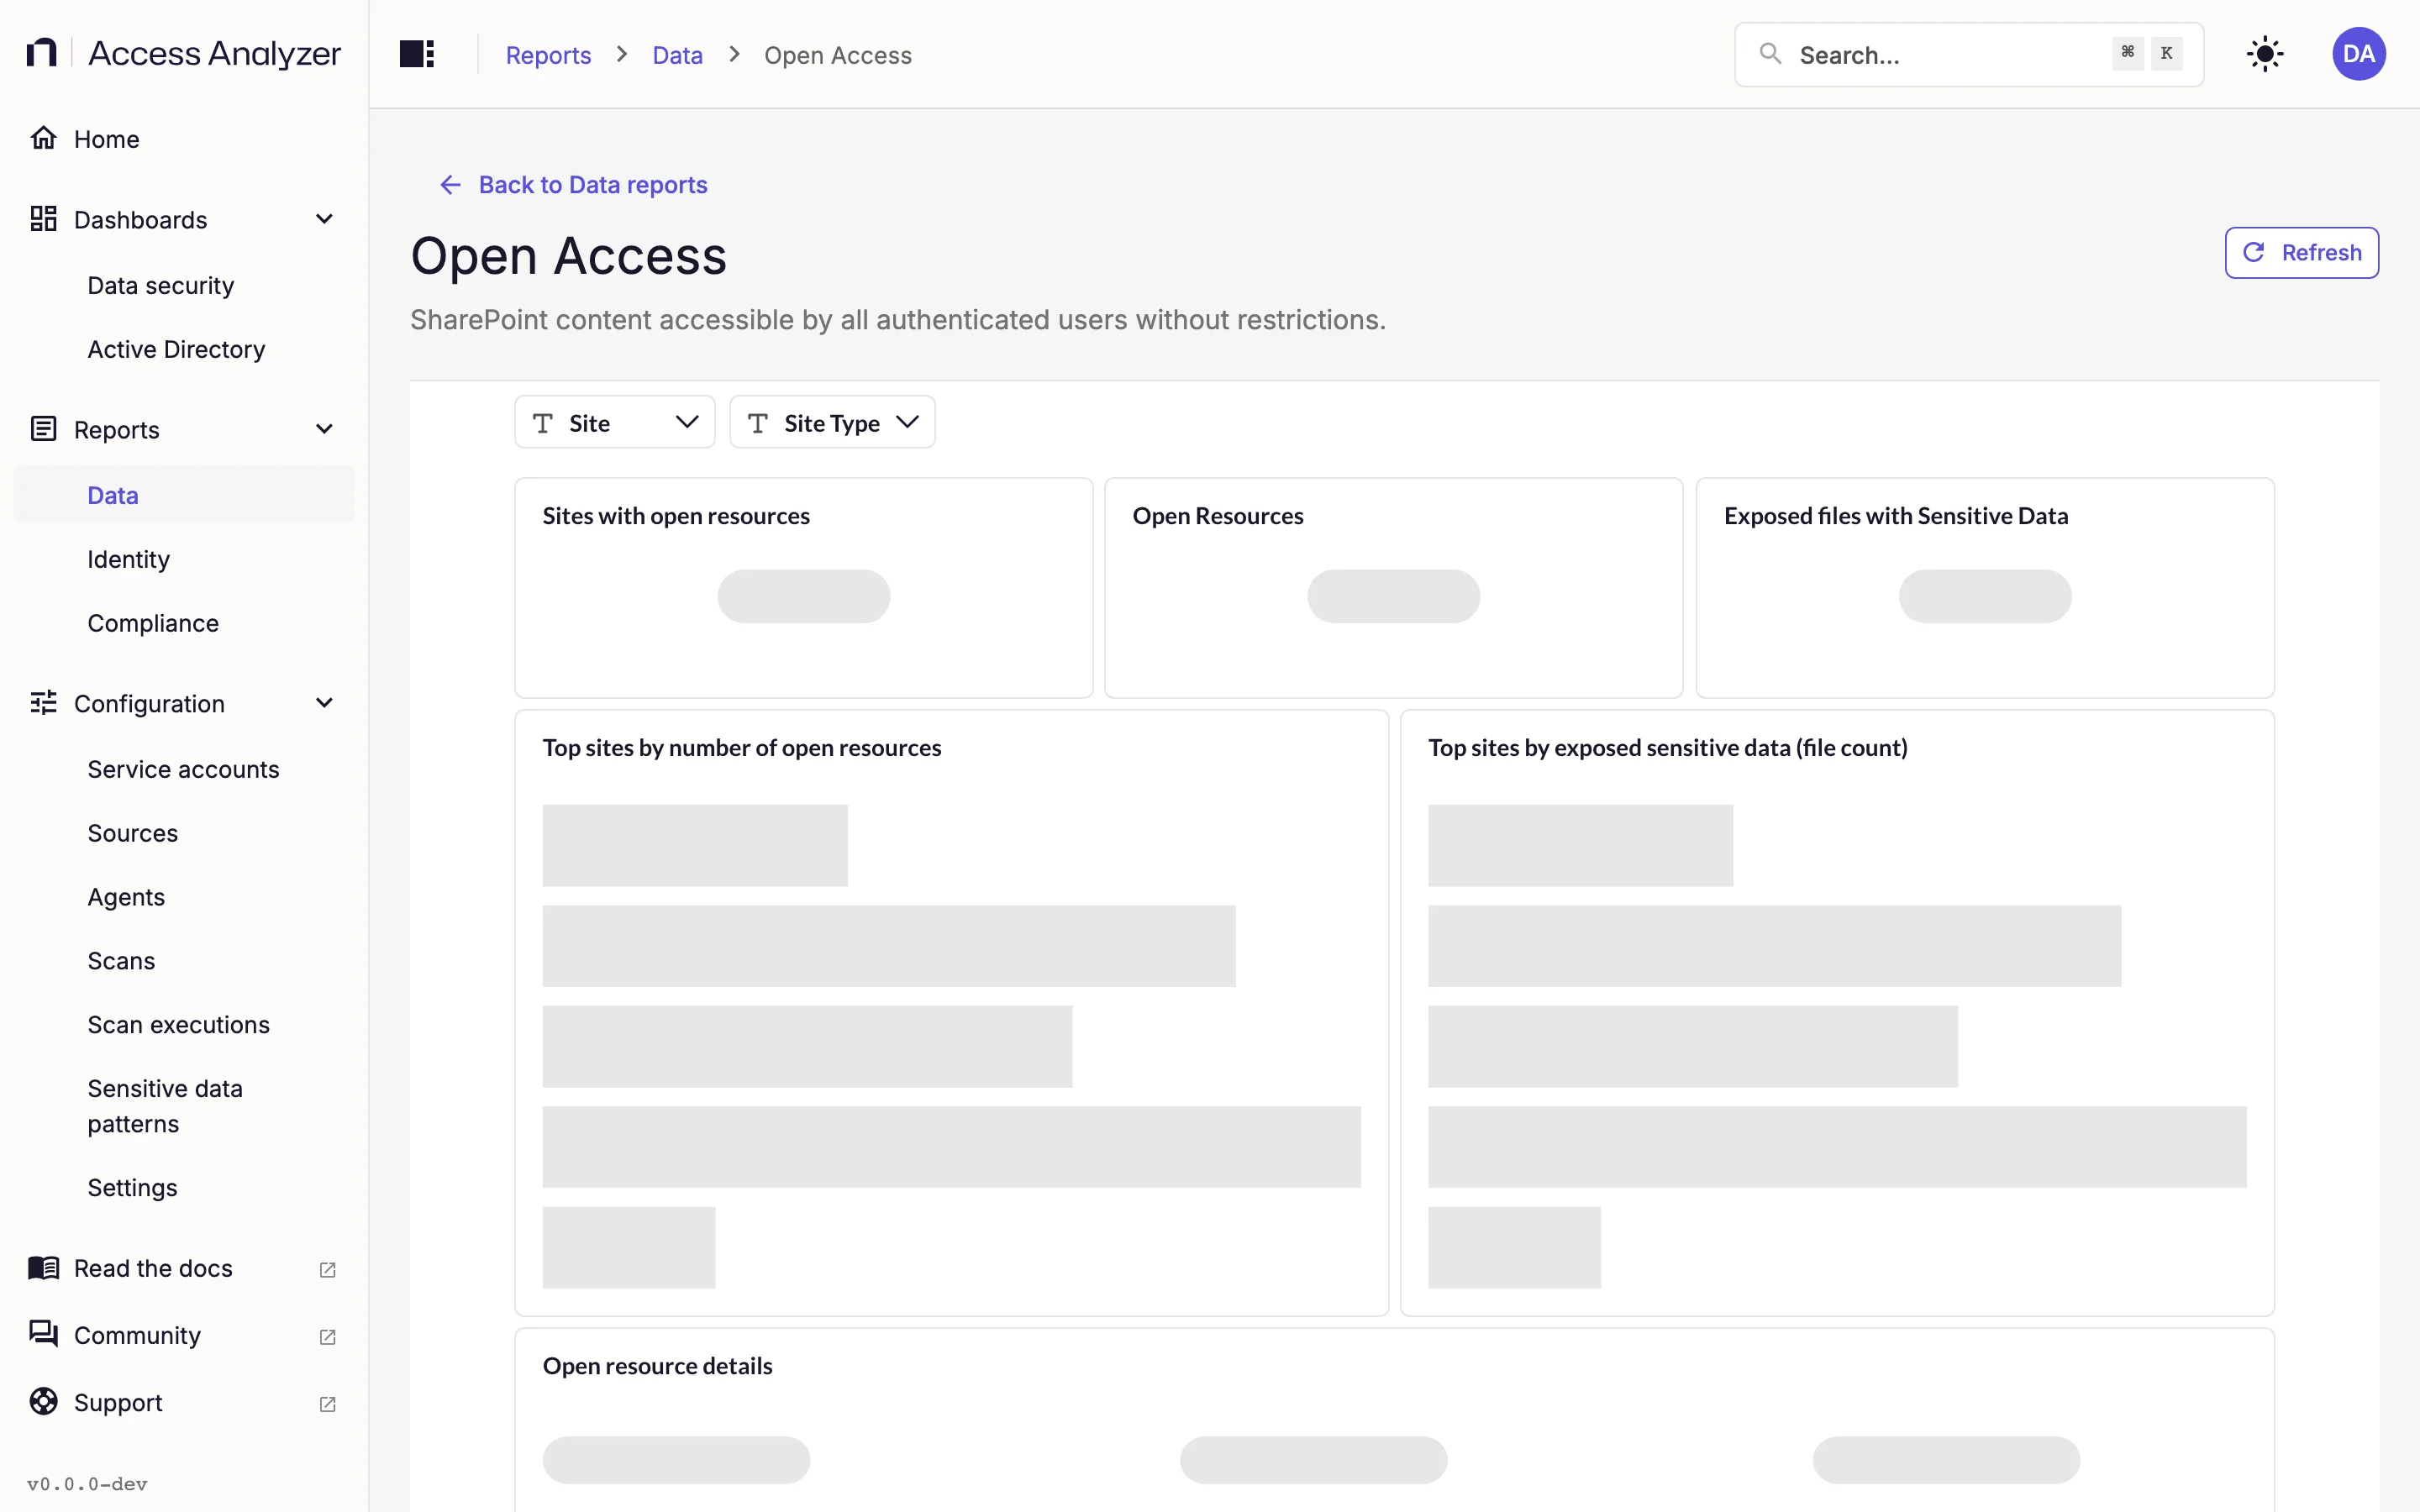Open external link icon beside Read the docs
Screen dimensions: 2420x1512
pyautogui.click(x=327, y=1270)
